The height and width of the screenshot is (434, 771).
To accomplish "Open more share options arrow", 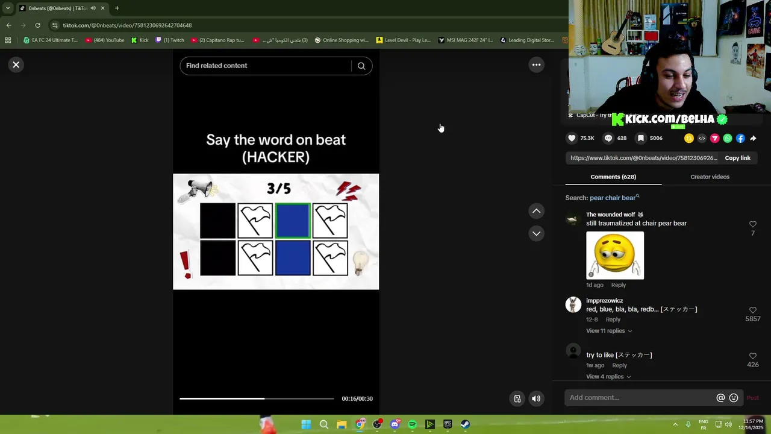I will pyautogui.click(x=753, y=138).
